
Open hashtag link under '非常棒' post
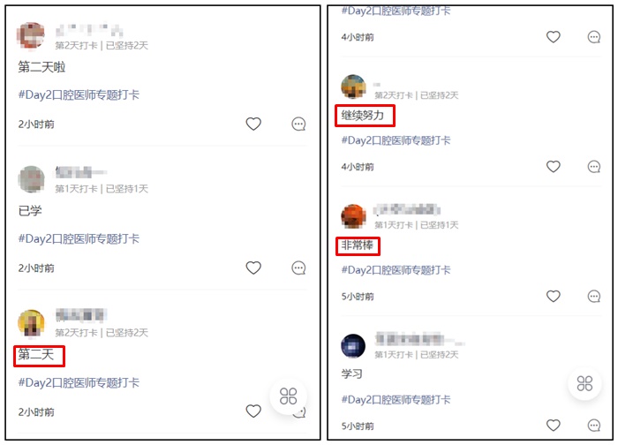pyautogui.click(x=396, y=270)
